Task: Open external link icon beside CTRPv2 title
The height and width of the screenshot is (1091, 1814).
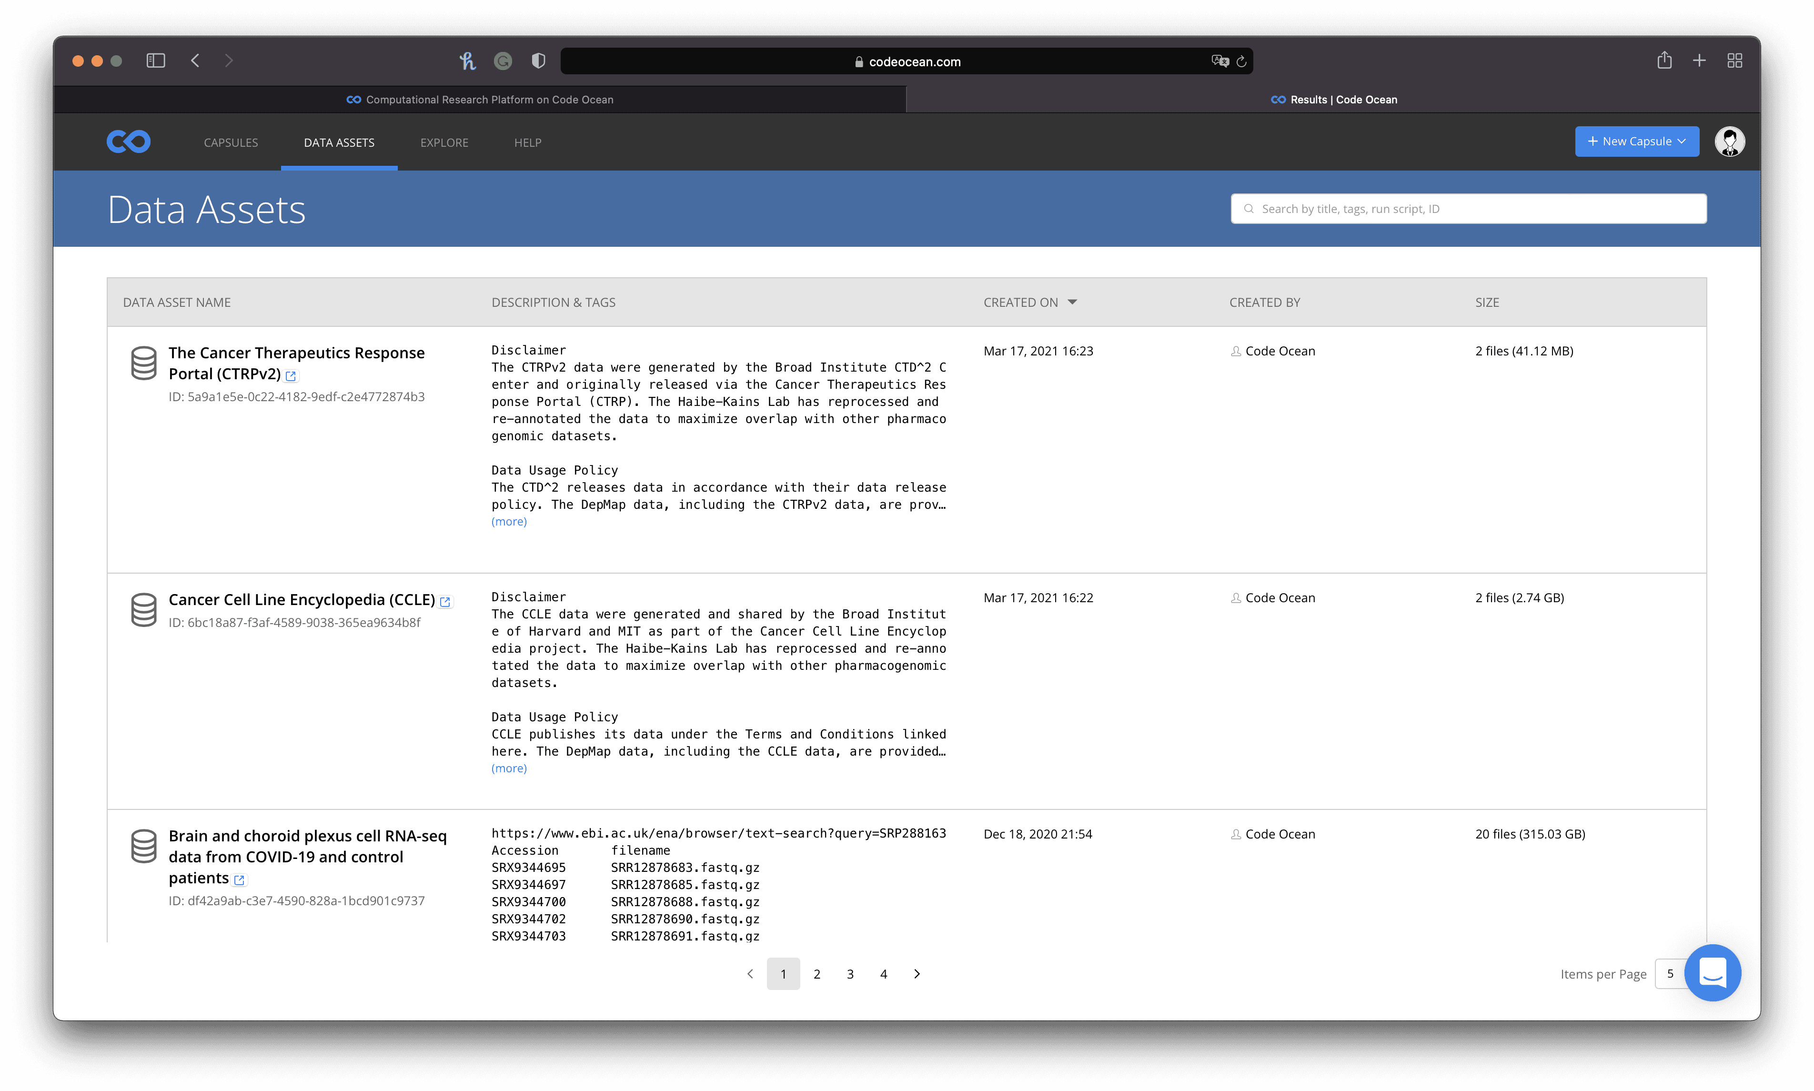Action: (291, 376)
